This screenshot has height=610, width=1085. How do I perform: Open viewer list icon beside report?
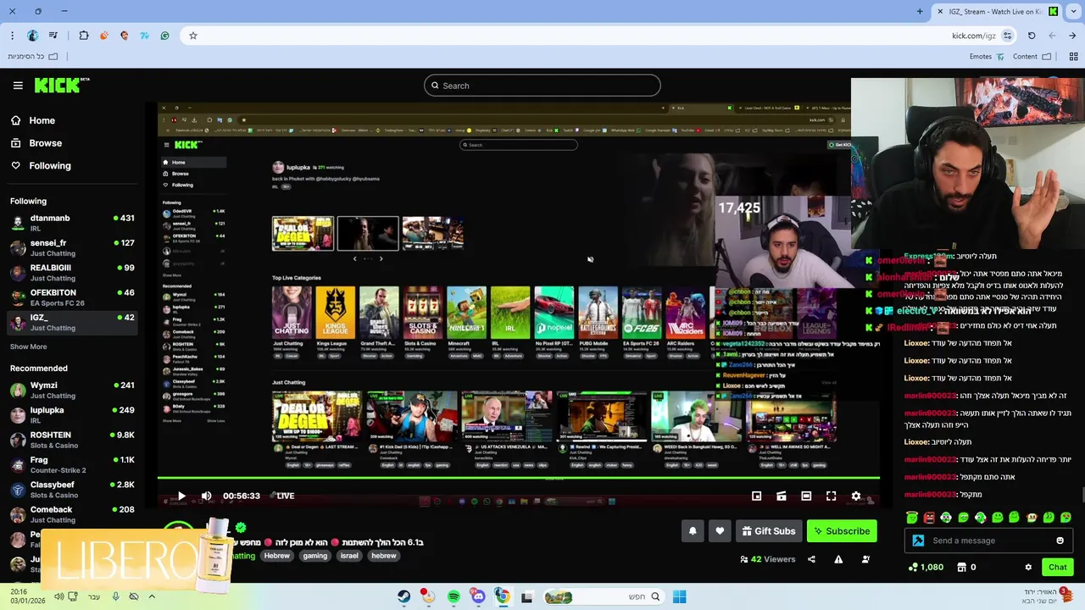point(865,559)
